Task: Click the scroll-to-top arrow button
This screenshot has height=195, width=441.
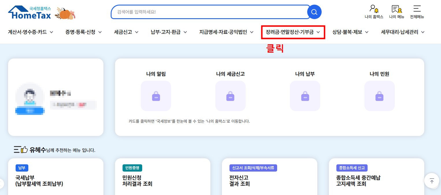Action: click(431, 181)
